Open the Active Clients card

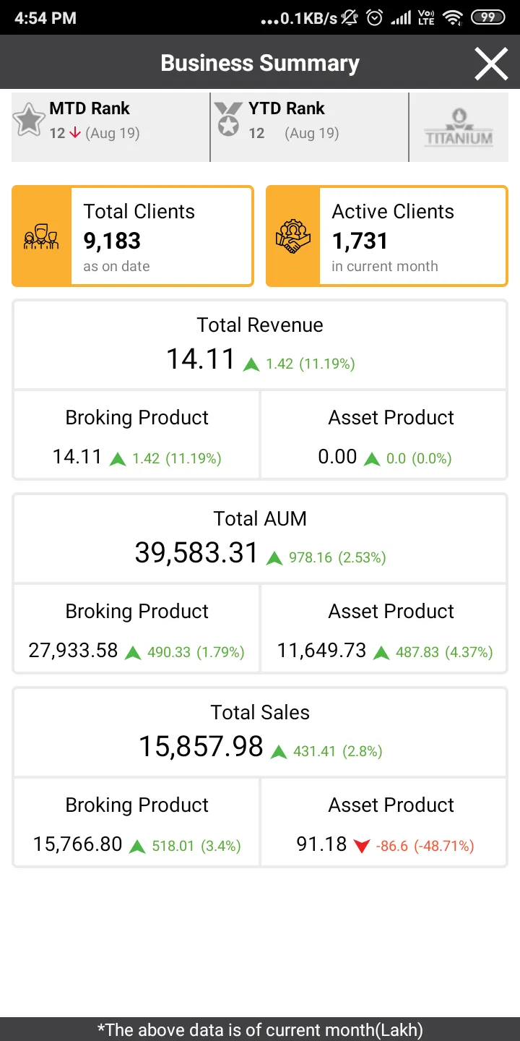click(x=387, y=236)
